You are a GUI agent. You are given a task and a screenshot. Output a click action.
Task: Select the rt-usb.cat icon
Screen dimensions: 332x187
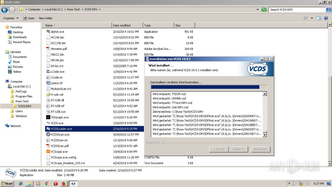48,95
